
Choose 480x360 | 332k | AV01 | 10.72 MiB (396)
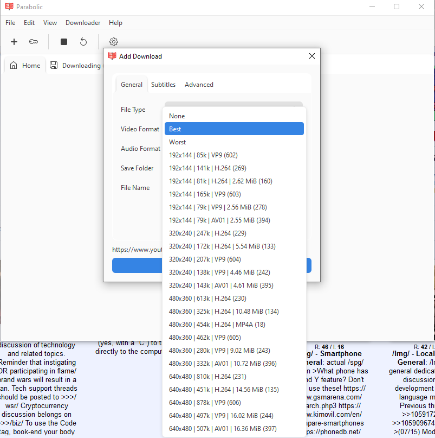234,364
